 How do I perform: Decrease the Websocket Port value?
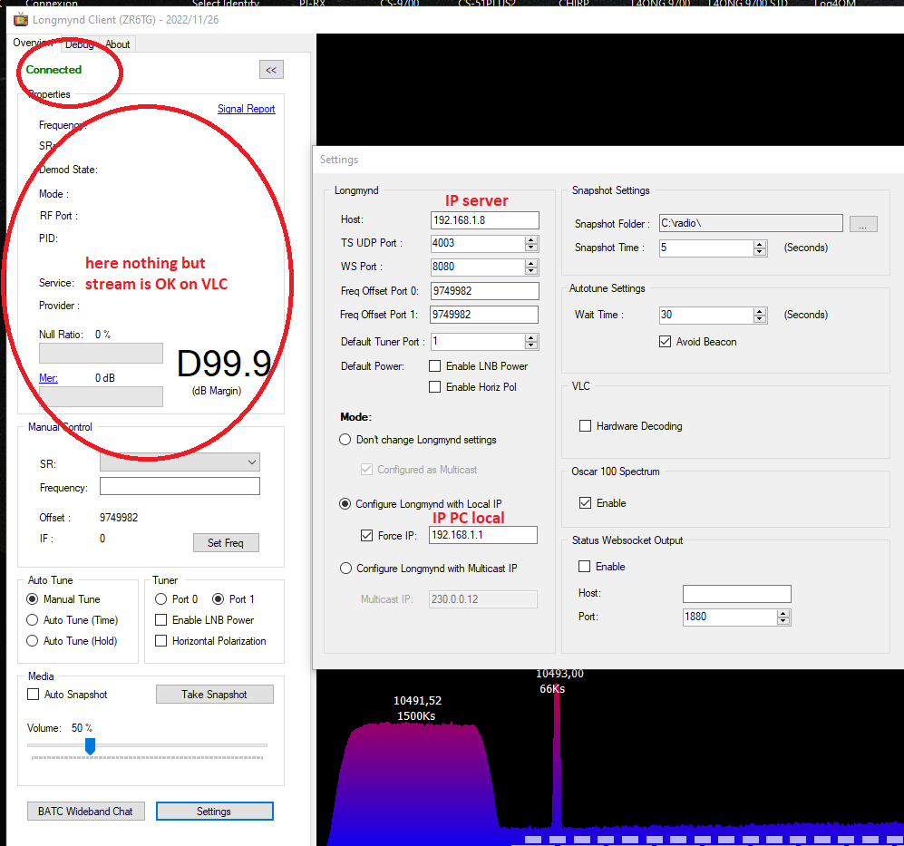point(784,621)
